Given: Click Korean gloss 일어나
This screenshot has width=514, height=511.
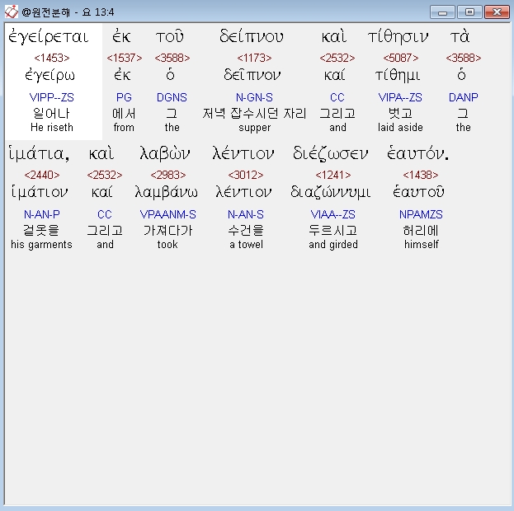Looking at the screenshot, I should click(x=51, y=114).
